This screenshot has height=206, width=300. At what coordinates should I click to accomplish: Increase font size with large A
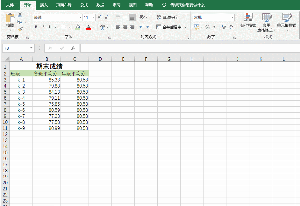[99, 18]
